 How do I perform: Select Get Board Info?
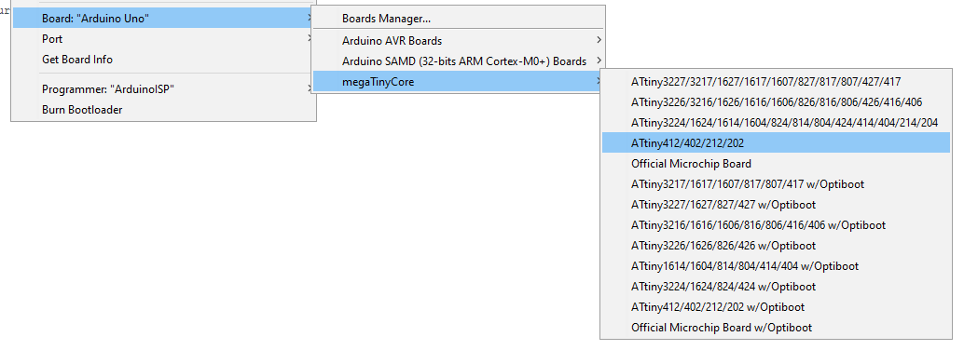click(x=163, y=60)
